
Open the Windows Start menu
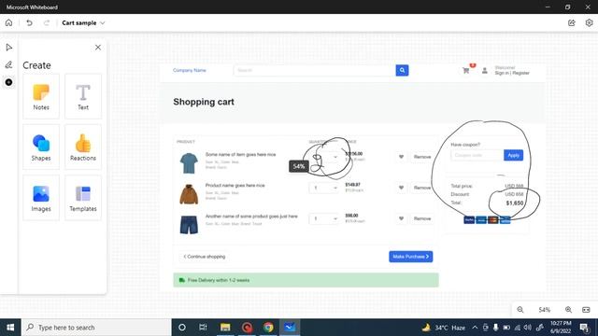(x=10, y=328)
